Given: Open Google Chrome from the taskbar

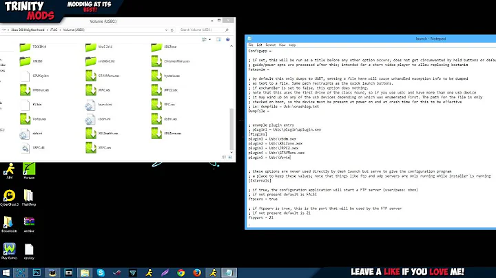Looking at the screenshot, I should pos(181,272).
